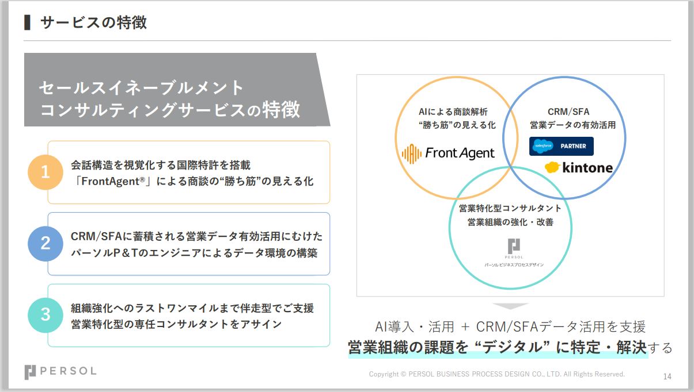Click the teal number 3 circle
Image resolution: width=694 pixels, height=392 pixels.
tap(45, 315)
